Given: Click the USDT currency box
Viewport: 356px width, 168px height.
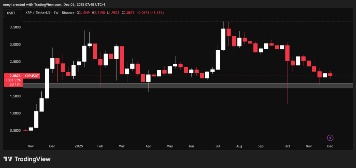Looking at the screenshot, I should (x=11, y=13).
